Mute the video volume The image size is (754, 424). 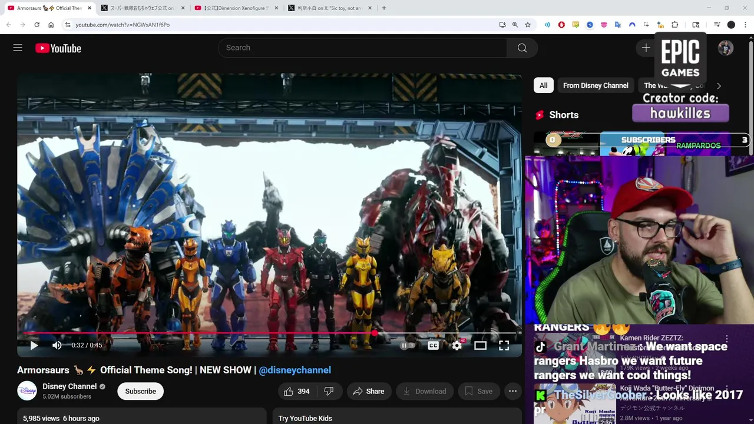click(57, 346)
